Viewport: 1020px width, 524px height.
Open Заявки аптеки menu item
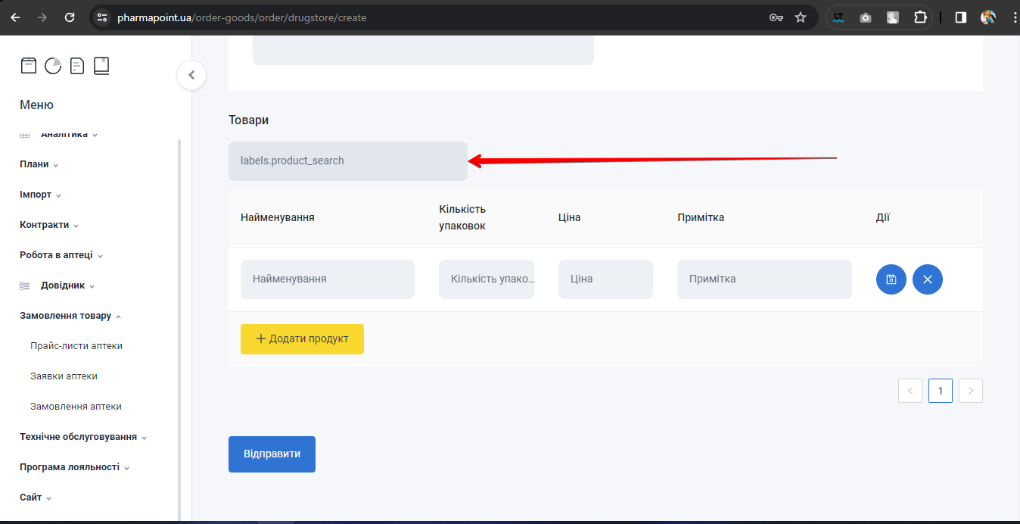coord(64,376)
